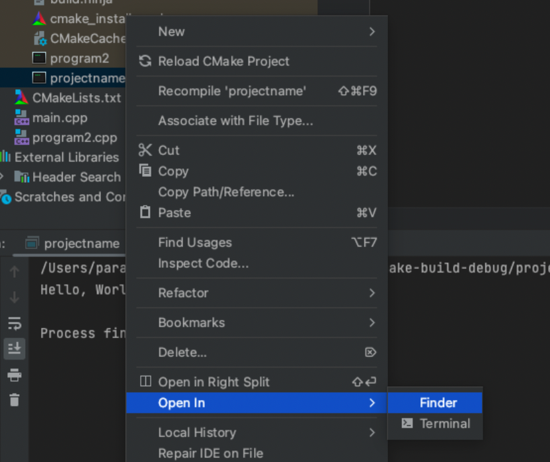Click the 'Process fin' console output line
Viewport: 550px width, 462px height.
tap(83, 333)
